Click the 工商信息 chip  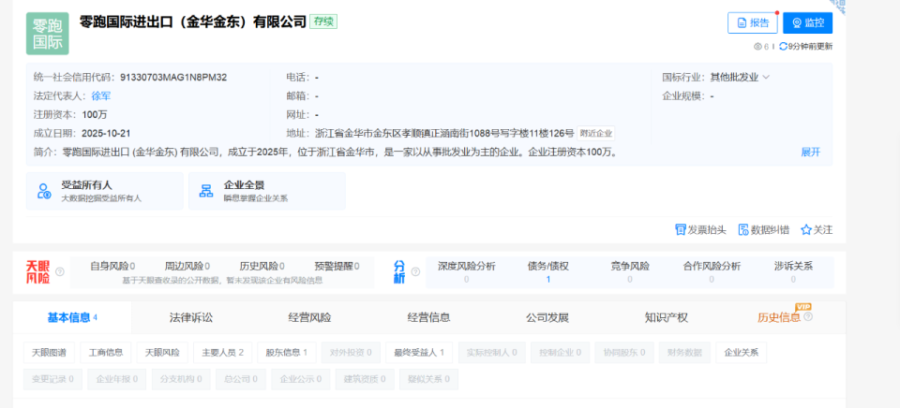tap(106, 353)
